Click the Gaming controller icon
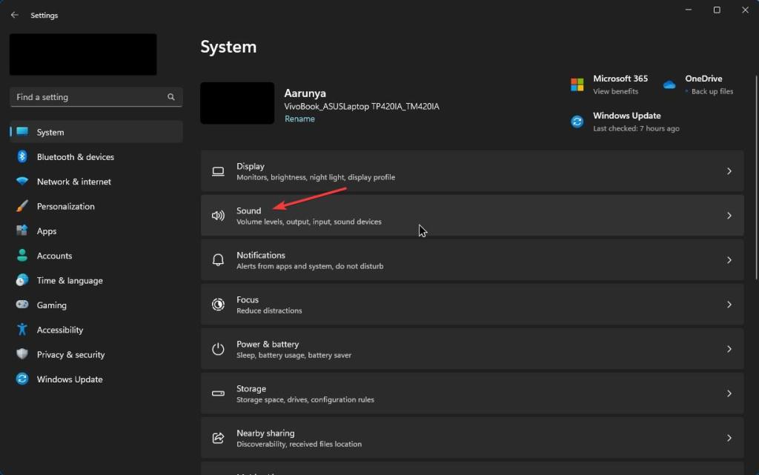759x475 pixels. pos(22,305)
